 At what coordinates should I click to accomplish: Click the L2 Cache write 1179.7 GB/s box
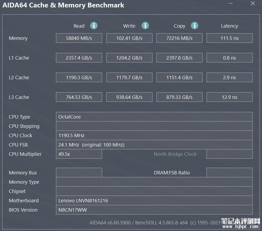(129, 78)
